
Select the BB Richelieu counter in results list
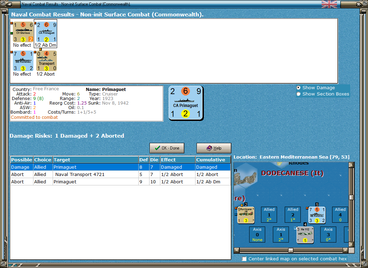pos(23,61)
